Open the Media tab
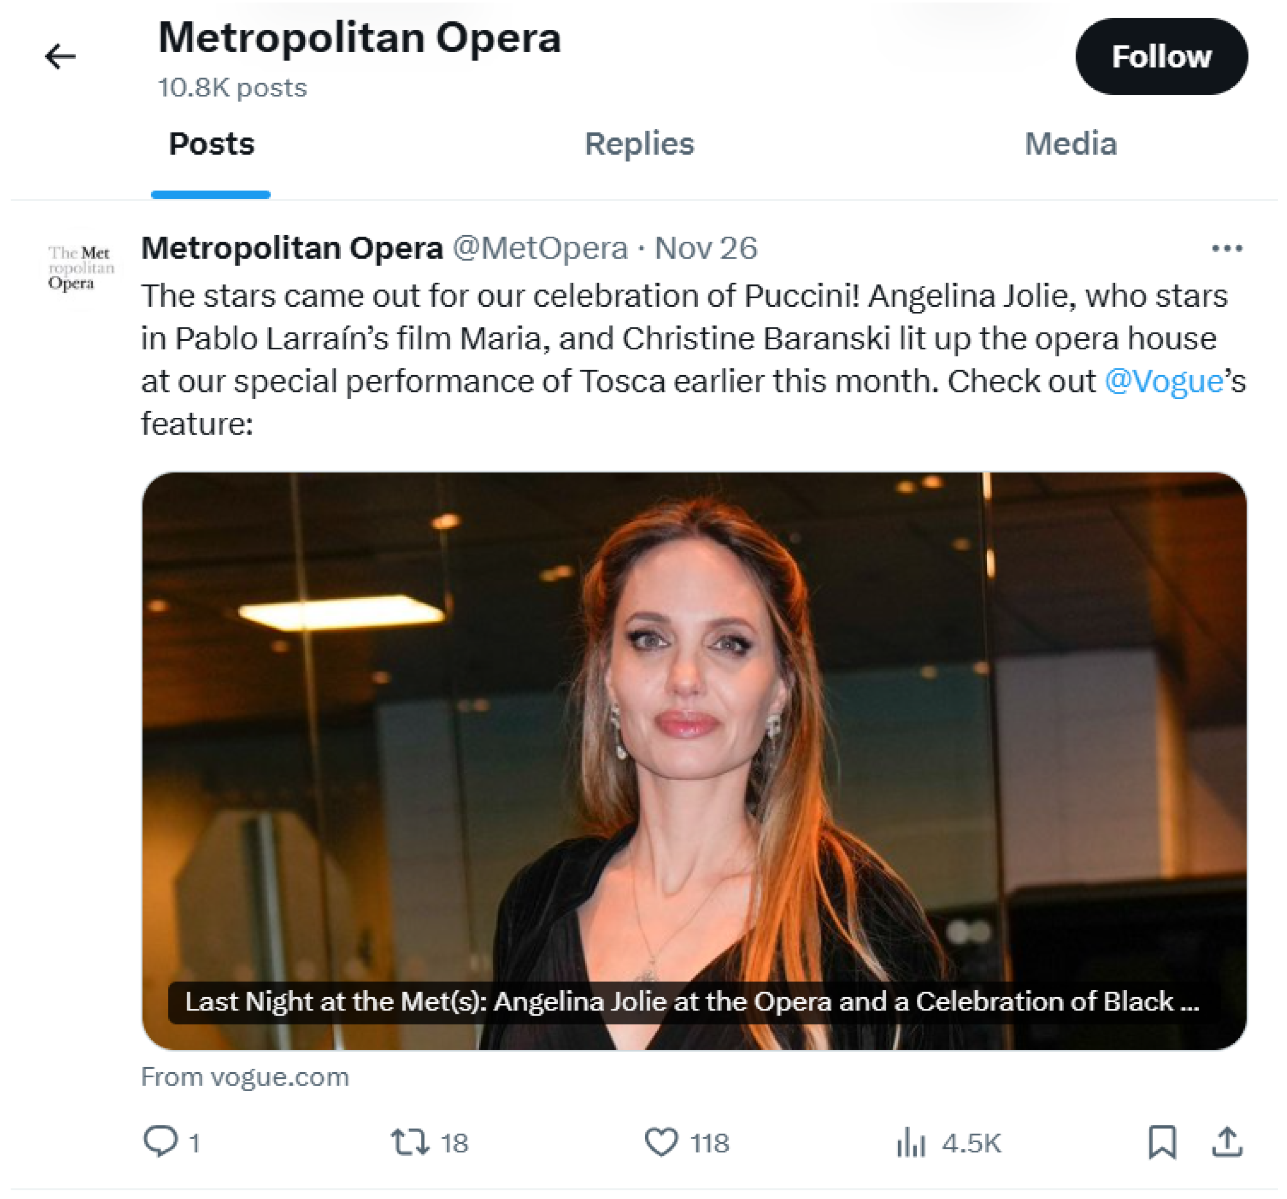1287x1199 pixels. (x=1070, y=143)
